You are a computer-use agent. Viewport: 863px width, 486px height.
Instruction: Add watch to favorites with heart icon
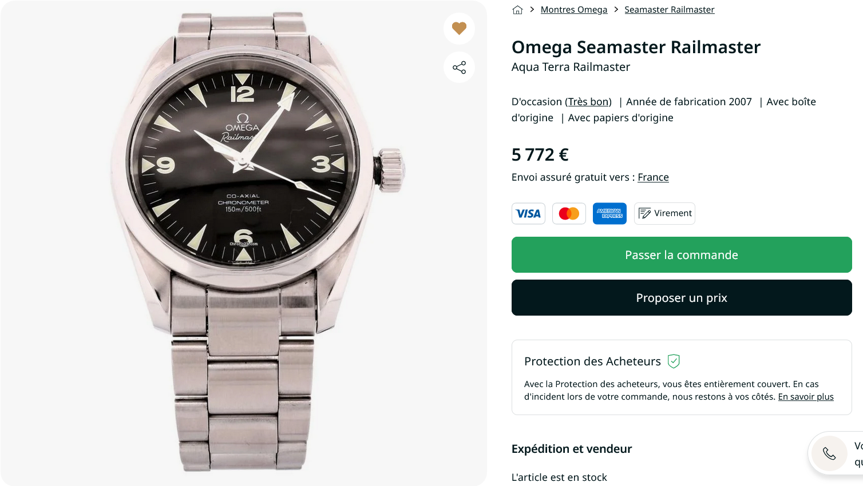(x=459, y=28)
